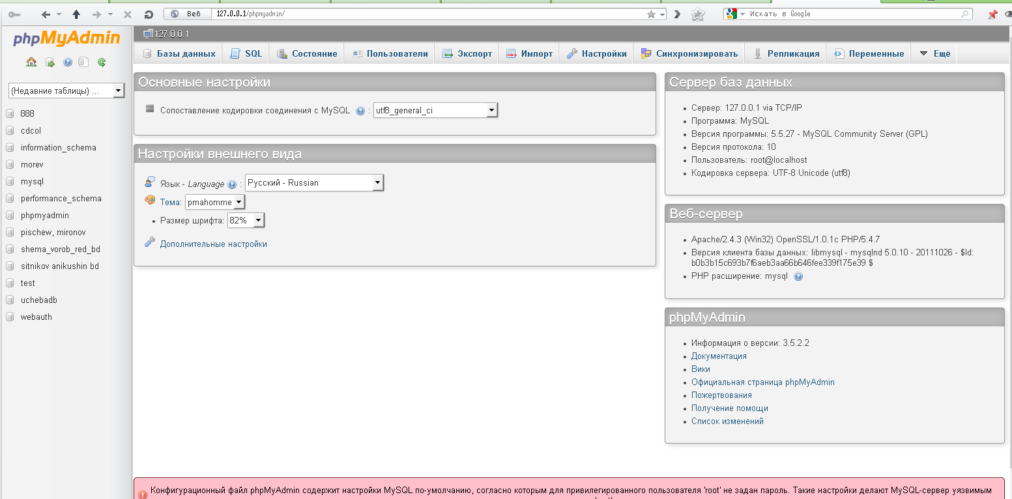Click the bookmark star in the address bar

[651, 14]
